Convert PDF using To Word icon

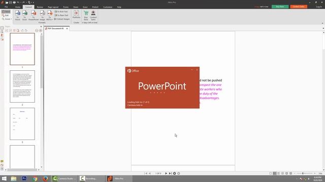click(x=18, y=15)
